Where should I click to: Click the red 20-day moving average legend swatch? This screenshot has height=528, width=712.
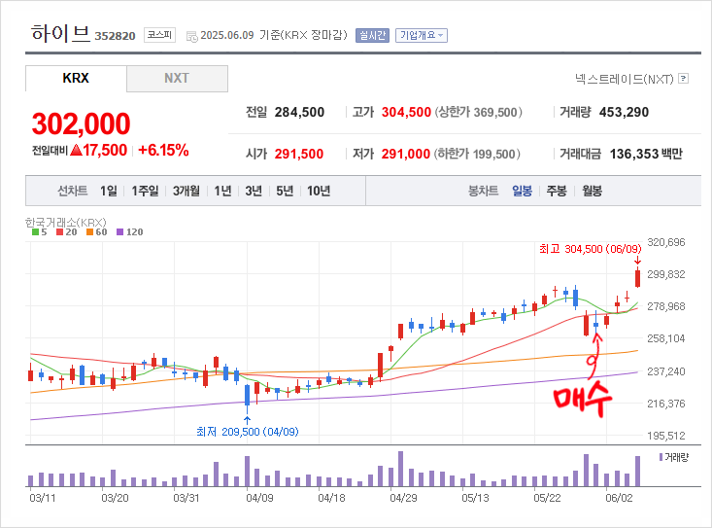tap(59, 232)
